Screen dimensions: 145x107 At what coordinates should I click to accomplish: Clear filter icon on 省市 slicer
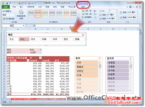coord(100,58)
